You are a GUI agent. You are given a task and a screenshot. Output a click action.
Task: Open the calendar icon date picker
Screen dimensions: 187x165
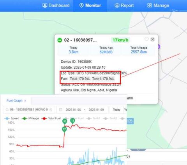pos(61,110)
